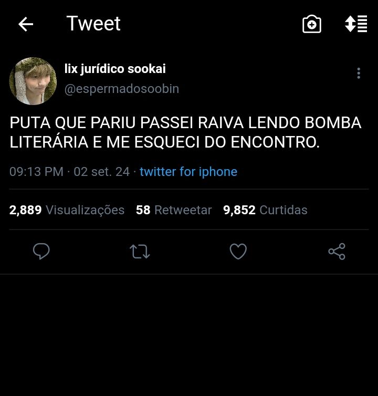Tap the word Retweetar label
The width and height of the screenshot is (378, 396).
point(183,210)
